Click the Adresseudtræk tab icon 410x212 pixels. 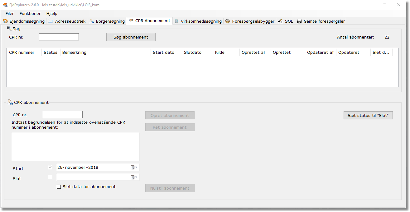(51, 21)
